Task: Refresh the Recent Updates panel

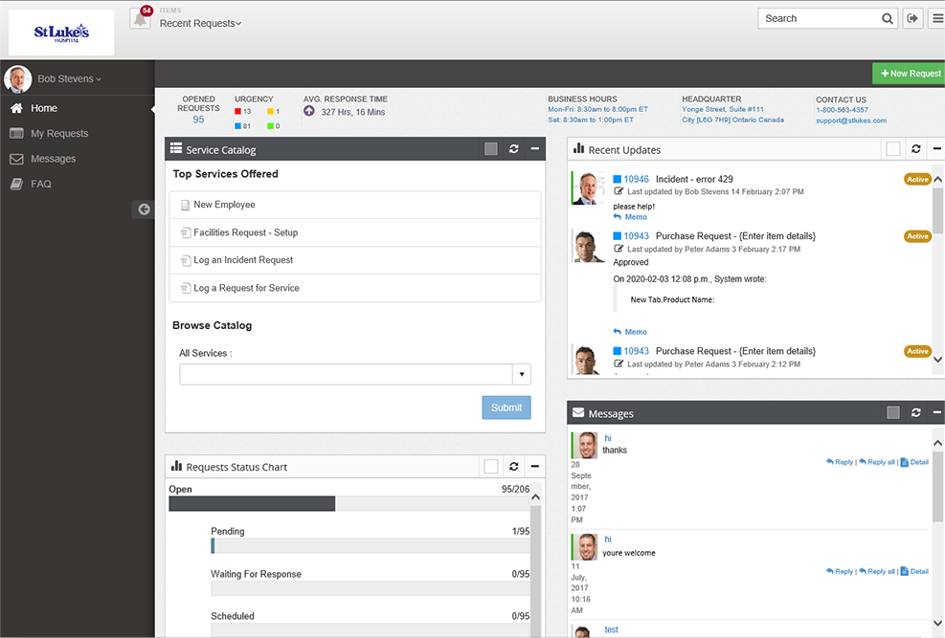Action: click(915, 148)
